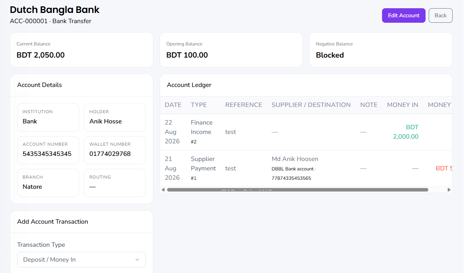Click the DBBL Bank account 77874335453565 detail

(293, 174)
